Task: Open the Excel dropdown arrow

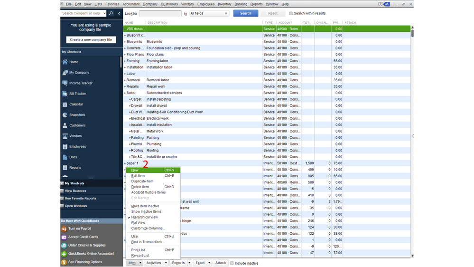Action: [x=209, y=263]
